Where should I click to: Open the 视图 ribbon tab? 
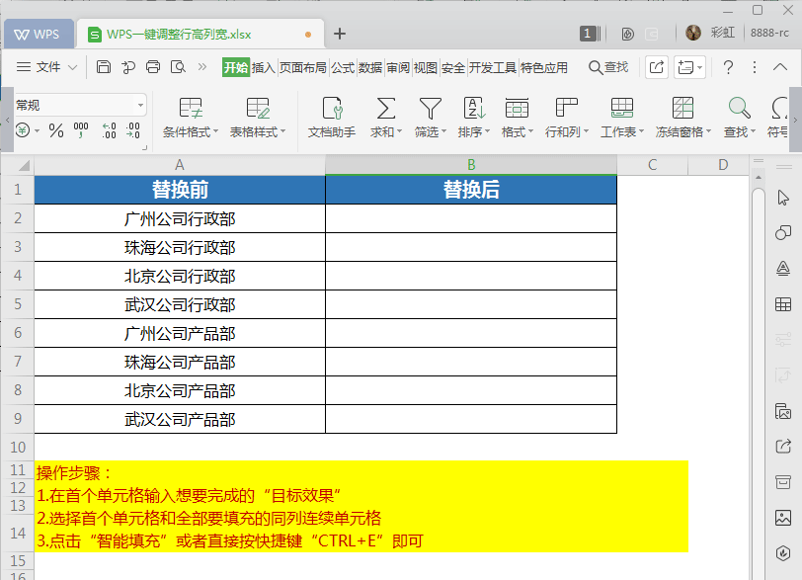point(426,67)
